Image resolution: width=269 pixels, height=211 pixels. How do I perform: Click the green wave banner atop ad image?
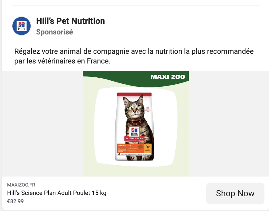click(x=121, y=76)
